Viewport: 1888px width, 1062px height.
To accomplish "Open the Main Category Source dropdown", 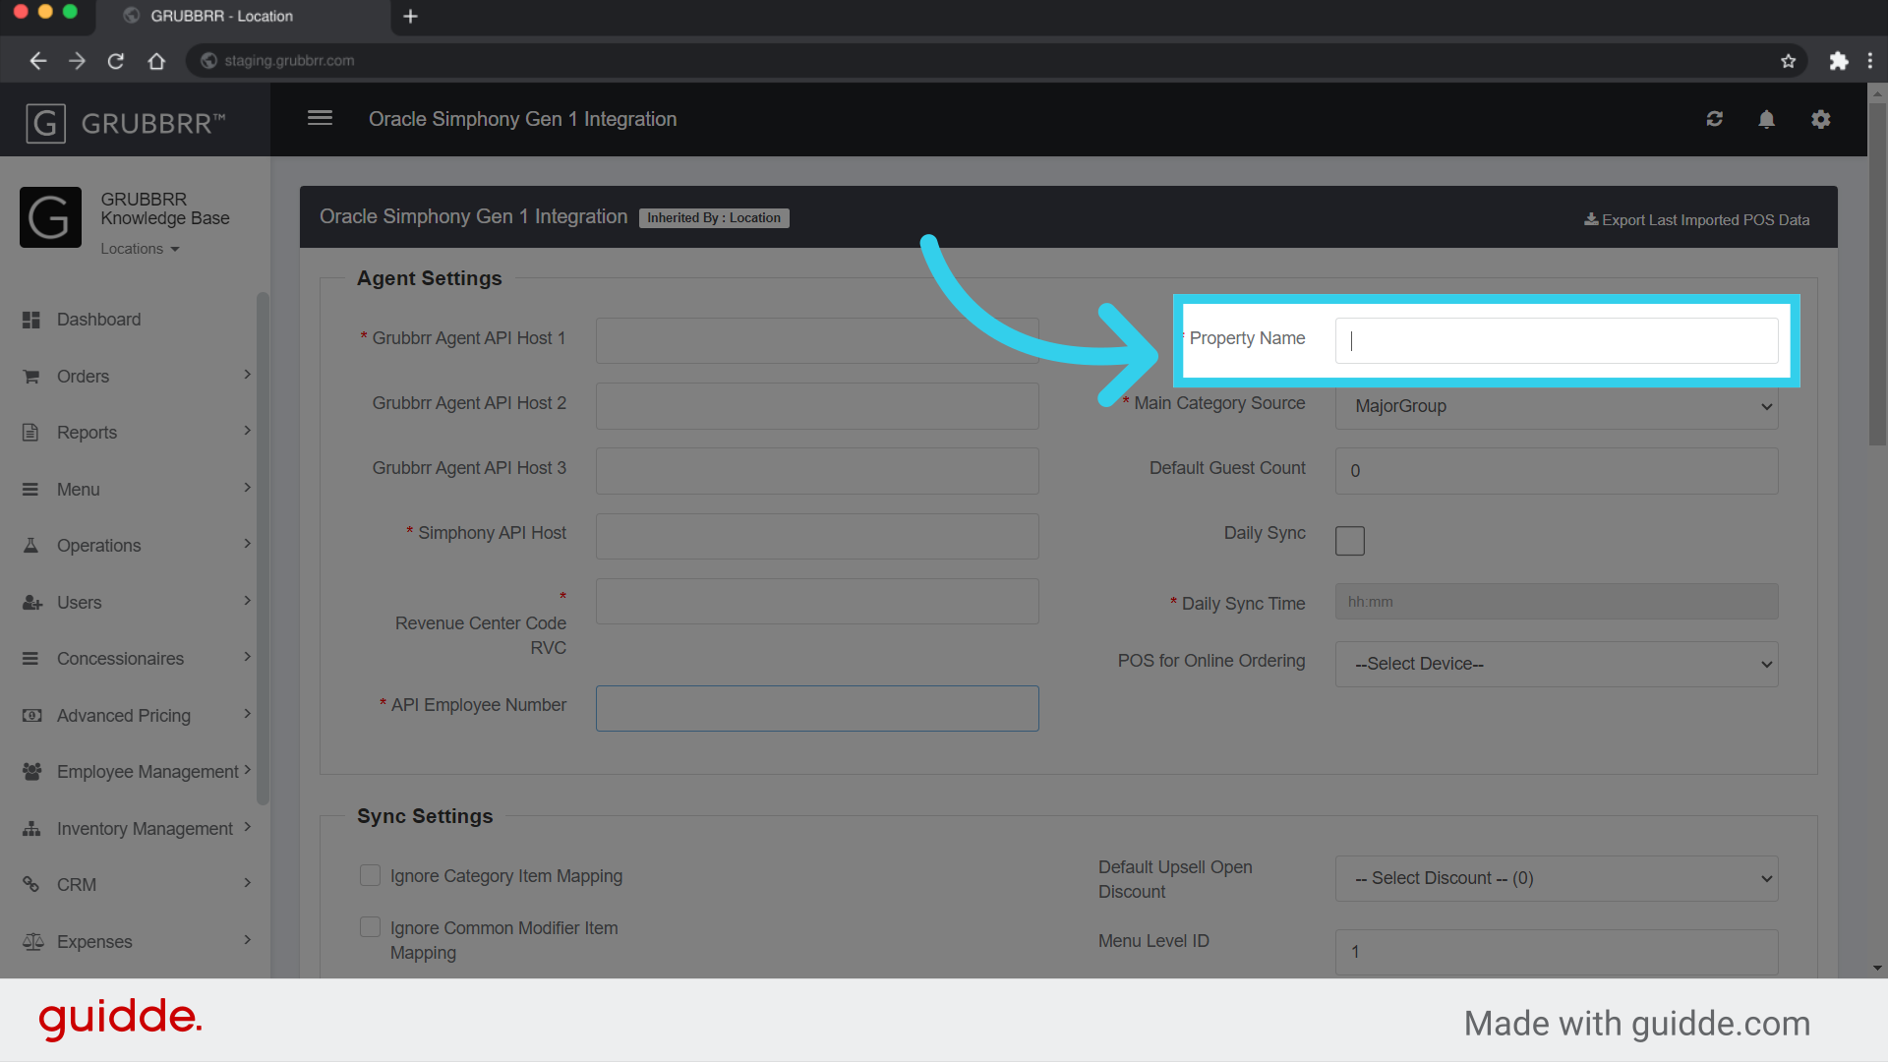I will (1557, 406).
